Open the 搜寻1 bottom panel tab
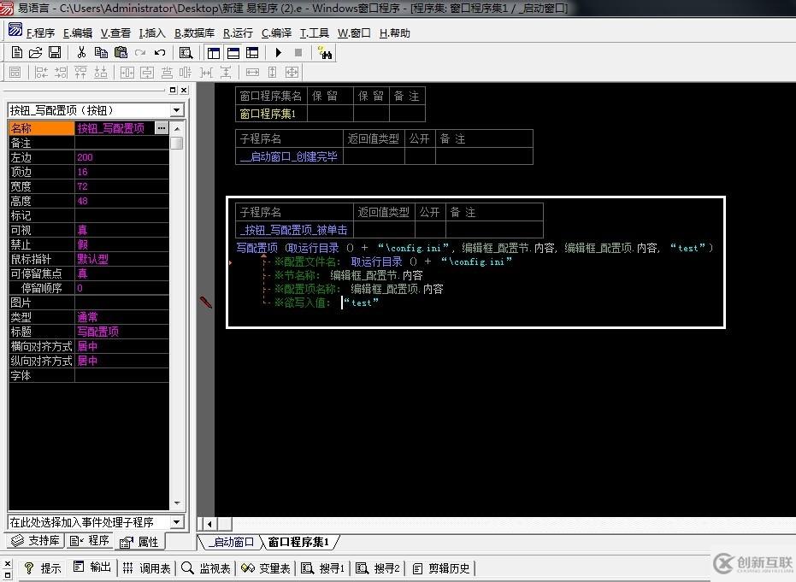This screenshot has height=582, width=796. (323, 568)
